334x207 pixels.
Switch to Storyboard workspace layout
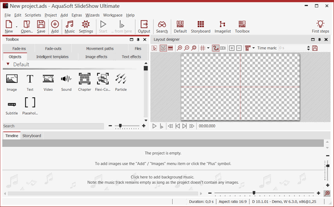click(x=200, y=27)
